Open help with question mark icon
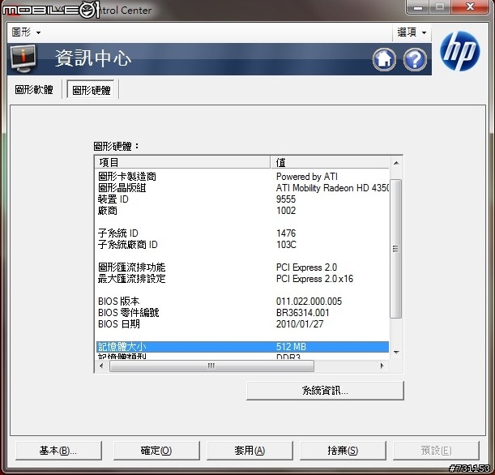 pyautogui.click(x=415, y=59)
